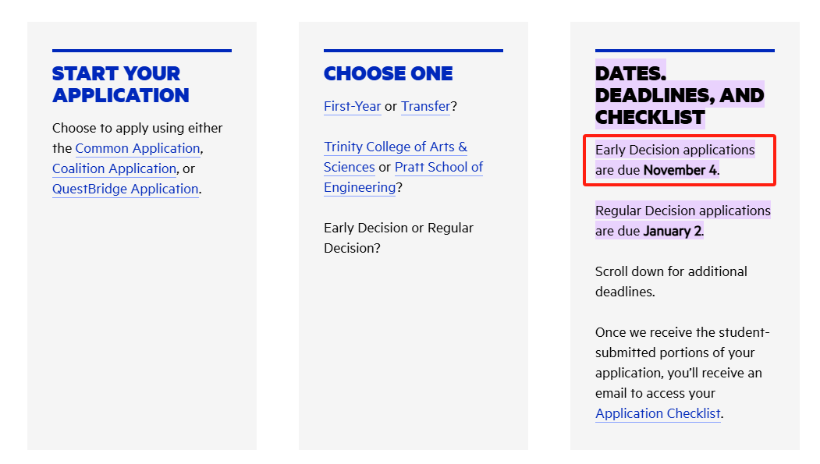Open the Common Application link
The height and width of the screenshot is (464, 820).
pyautogui.click(x=137, y=148)
